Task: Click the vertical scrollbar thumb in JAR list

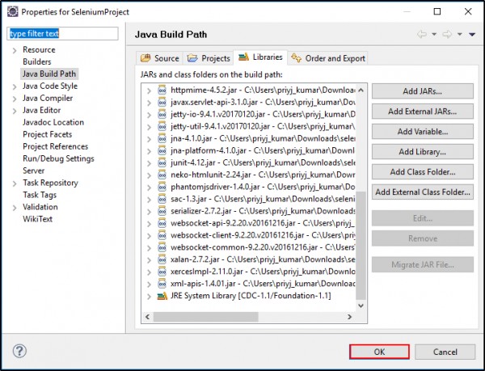Action: (x=361, y=245)
